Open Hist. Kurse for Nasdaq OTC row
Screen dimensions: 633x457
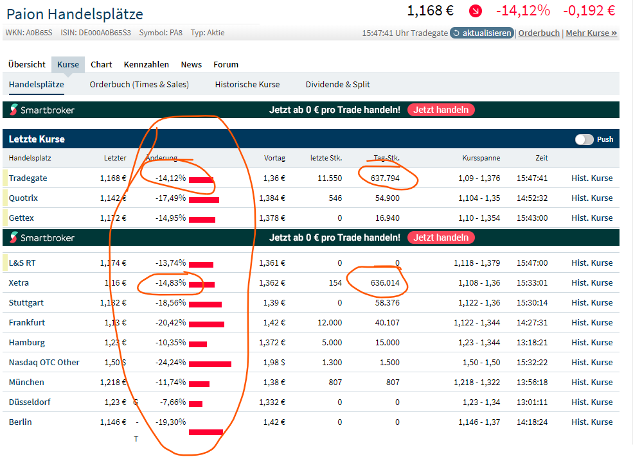click(592, 362)
